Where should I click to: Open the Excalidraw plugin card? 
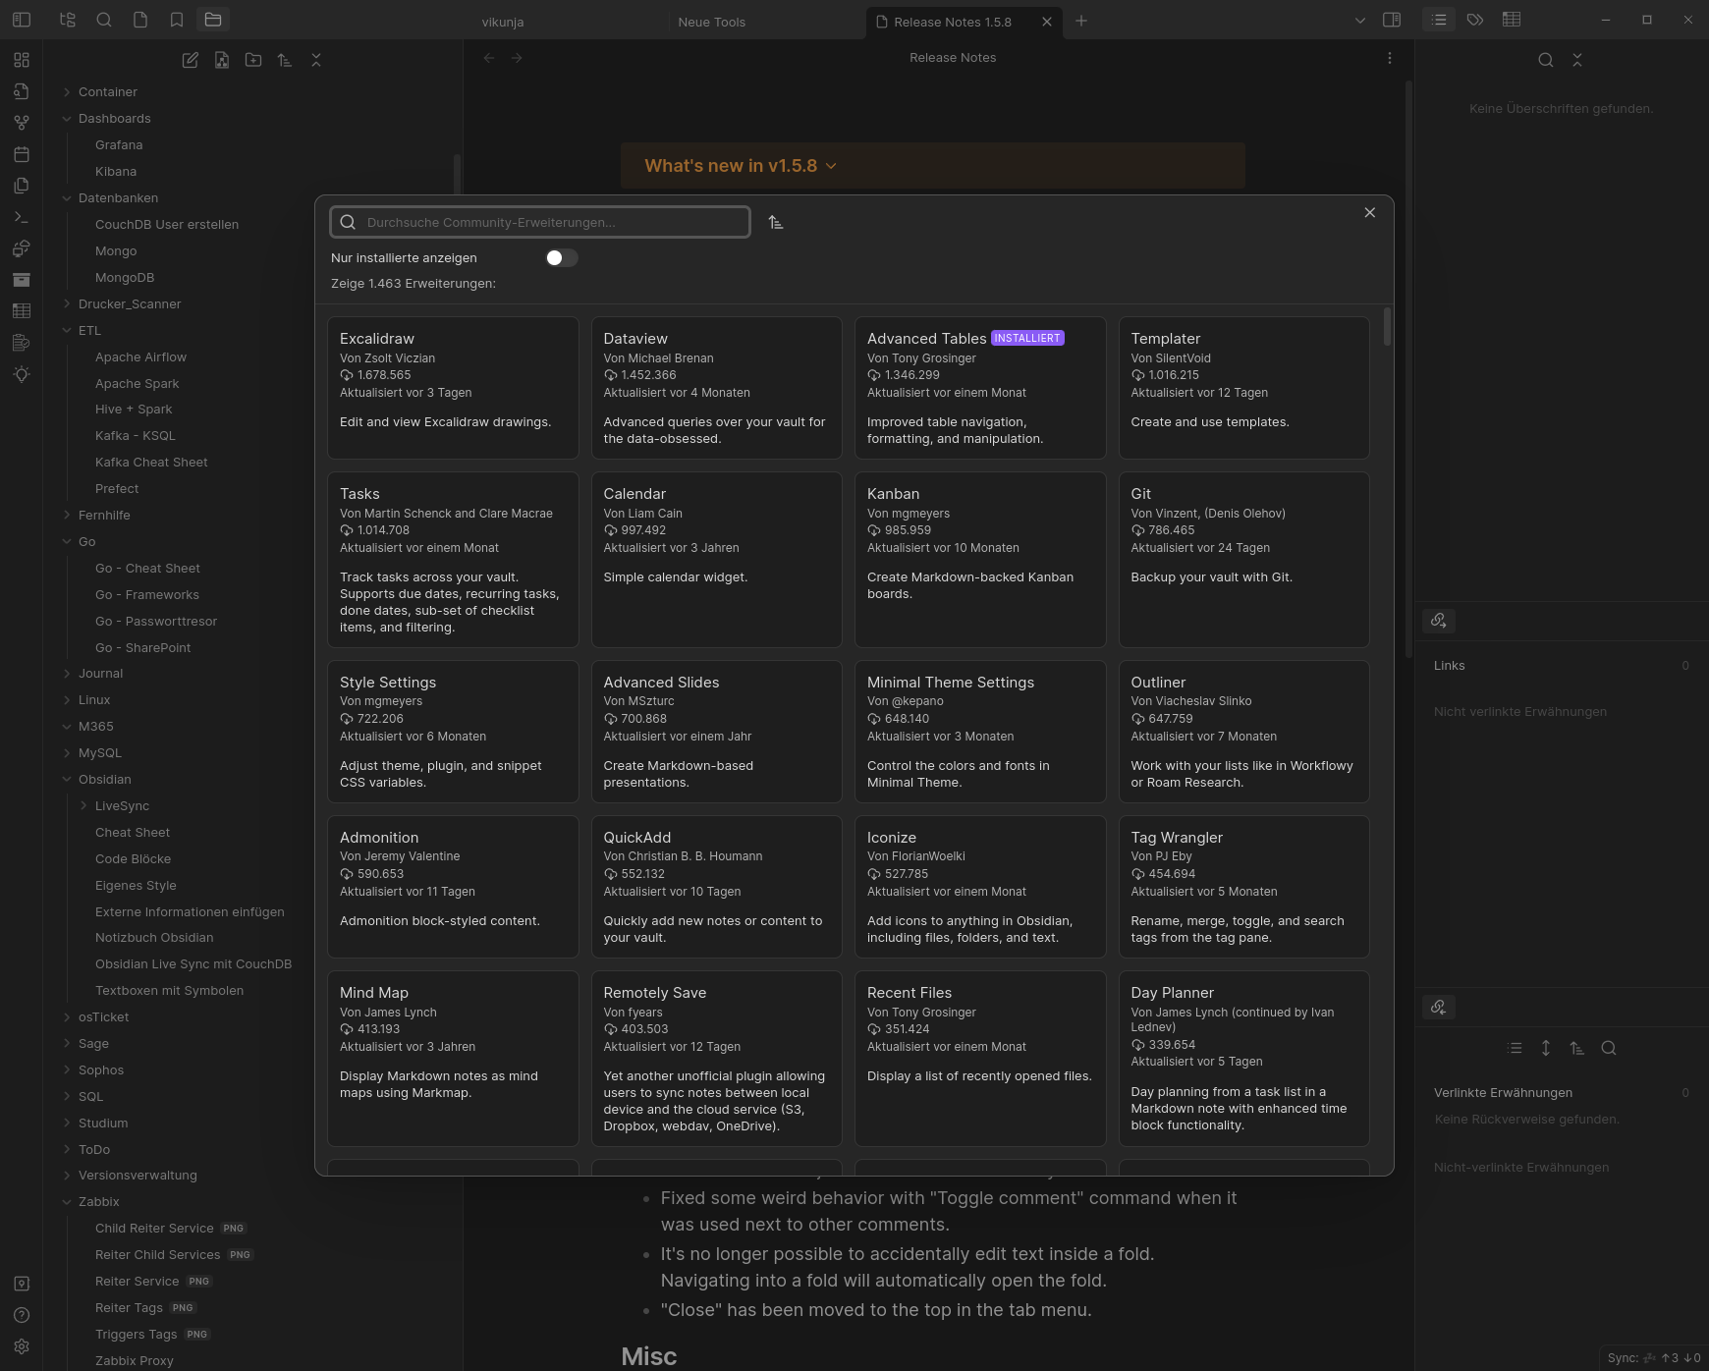click(x=453, y=388)
